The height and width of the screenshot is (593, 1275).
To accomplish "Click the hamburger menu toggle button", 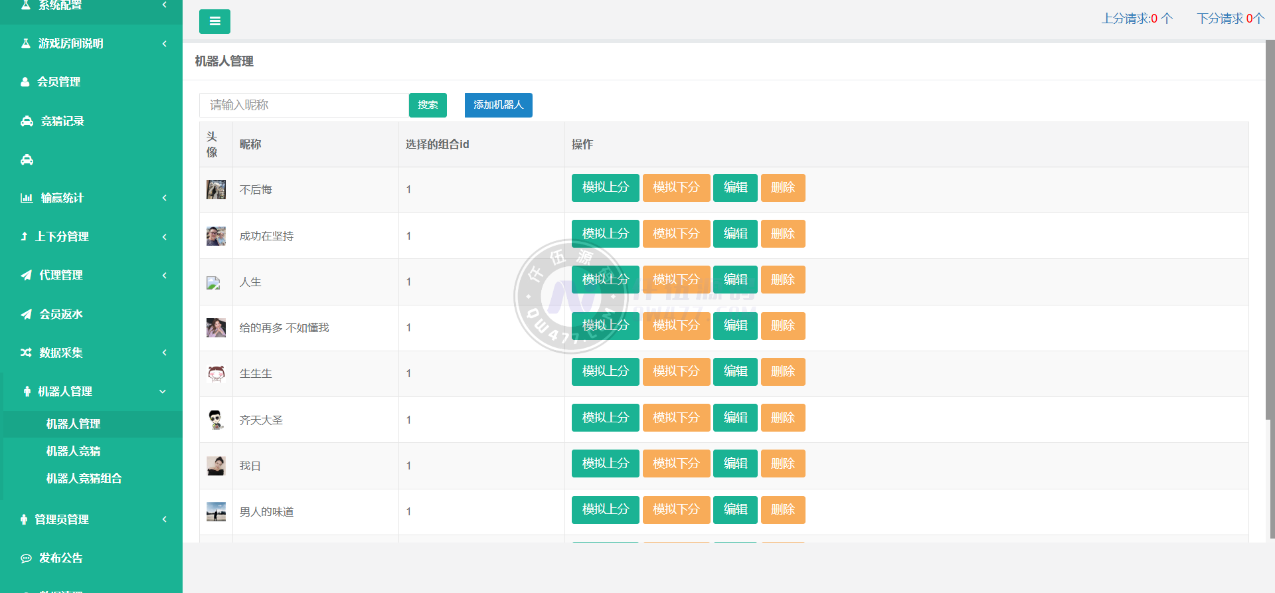I will pyautogui.click(x=214, y=21).
